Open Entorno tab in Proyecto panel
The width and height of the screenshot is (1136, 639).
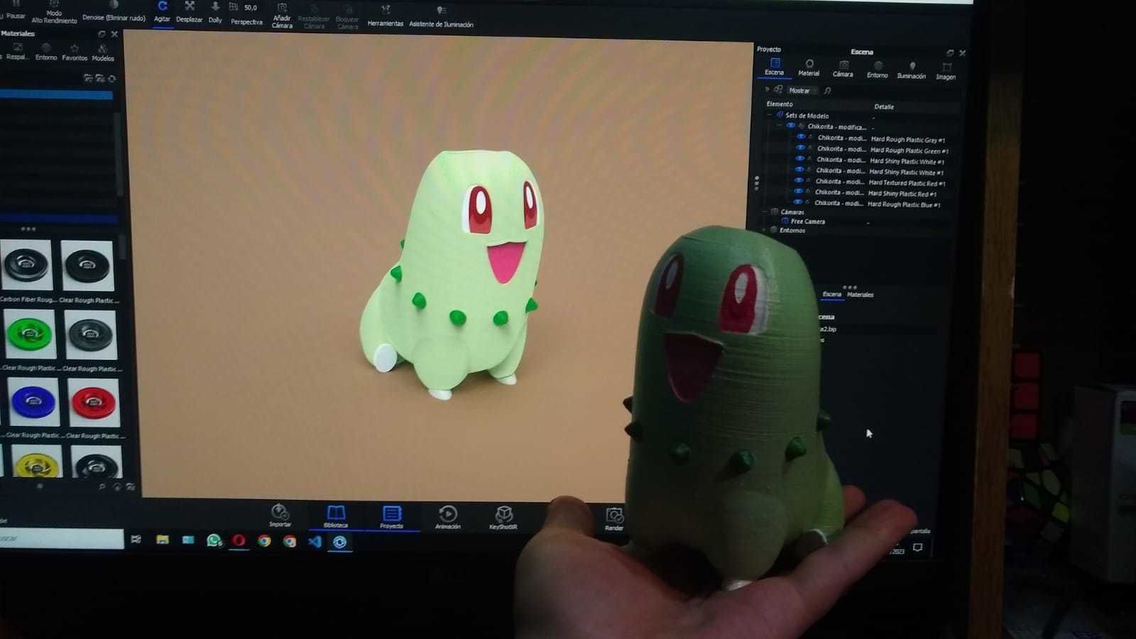[877, 70]
